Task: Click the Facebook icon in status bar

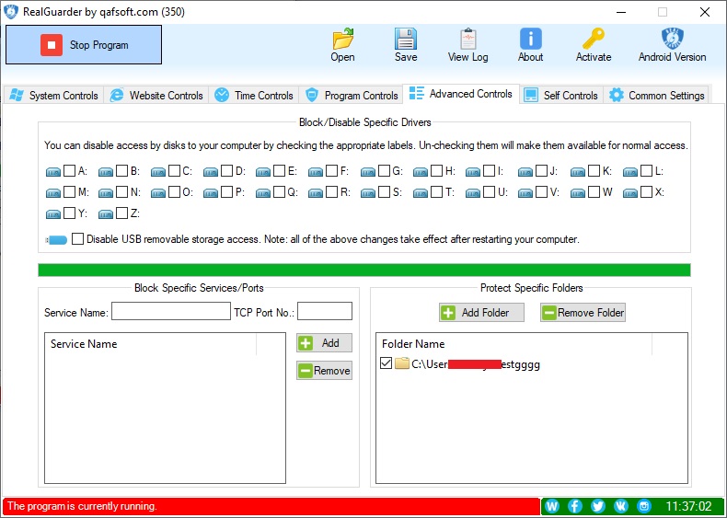Action: tap(575, 506)
